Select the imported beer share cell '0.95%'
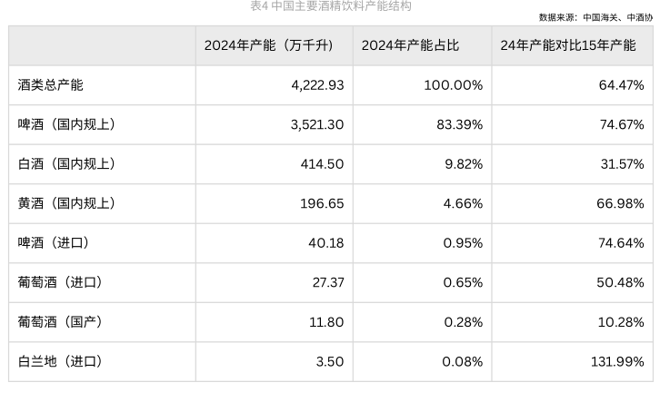This screenshot has width=660, height=412. (x=463, y=243)
